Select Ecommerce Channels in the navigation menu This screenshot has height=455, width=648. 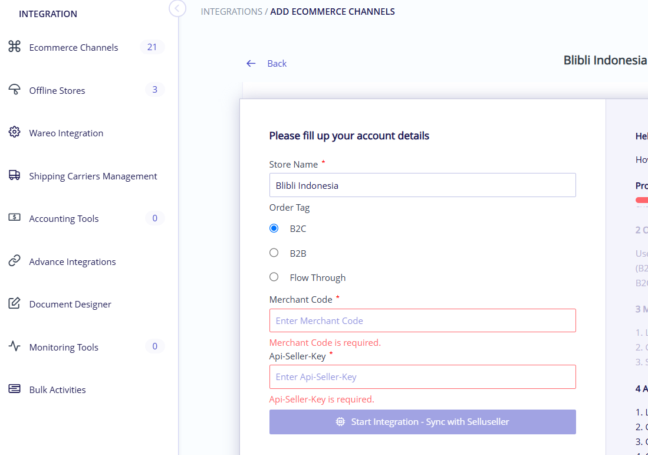(73, 47)
